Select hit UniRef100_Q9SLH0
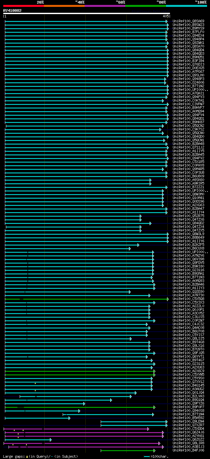 (188, 75)
